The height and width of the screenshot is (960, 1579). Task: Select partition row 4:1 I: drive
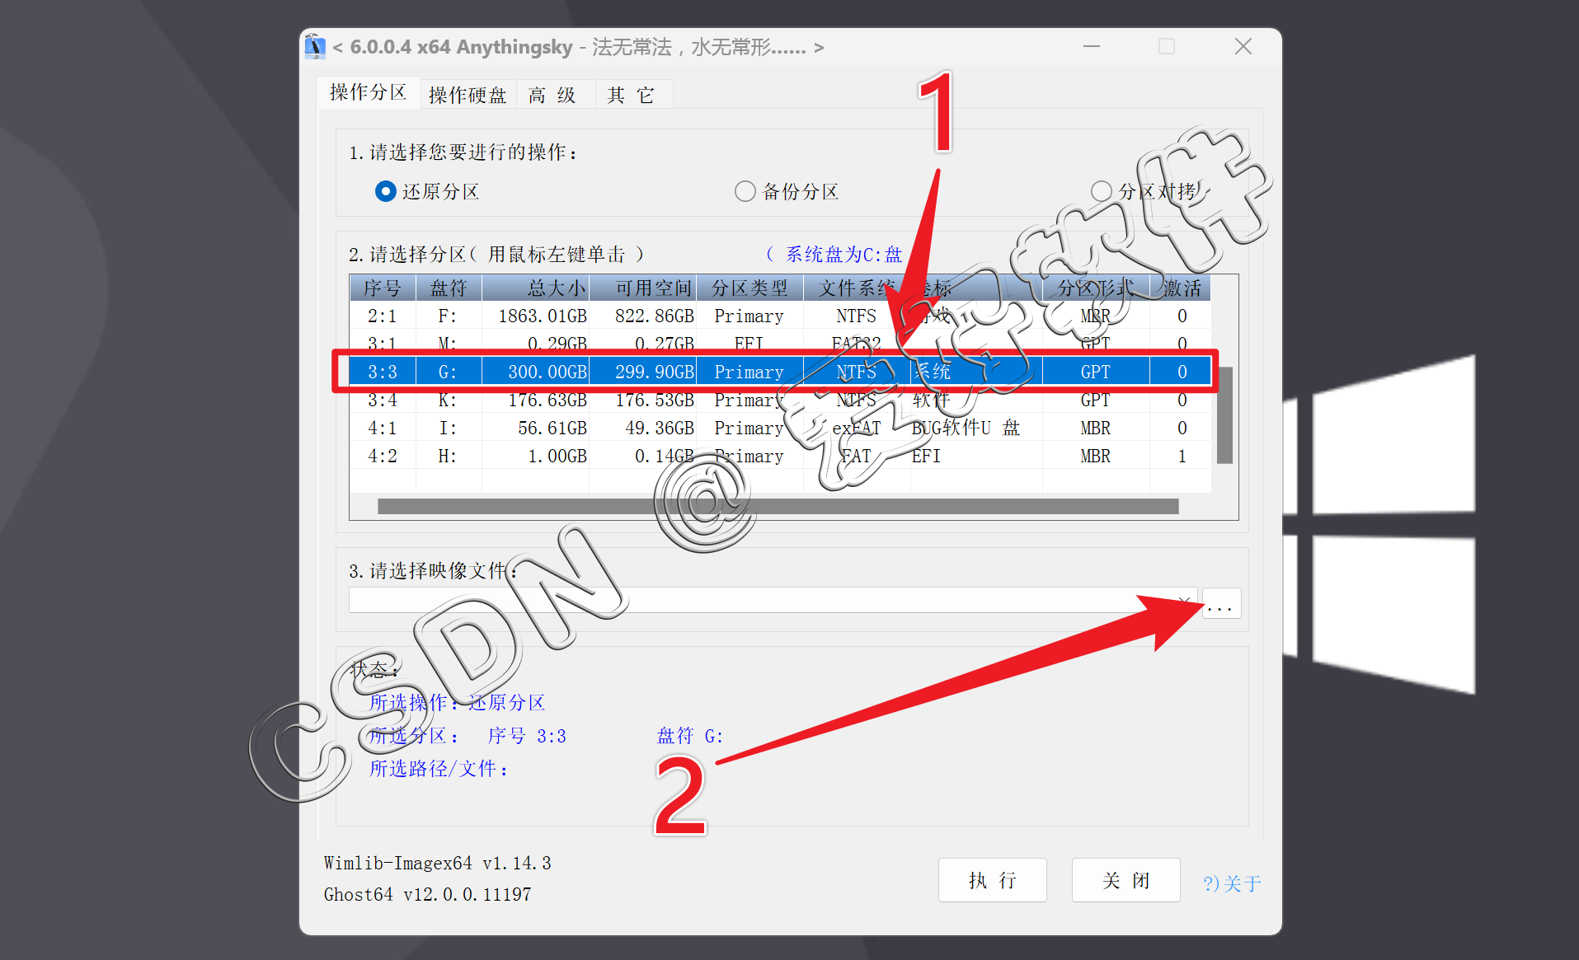pos(779,428)
